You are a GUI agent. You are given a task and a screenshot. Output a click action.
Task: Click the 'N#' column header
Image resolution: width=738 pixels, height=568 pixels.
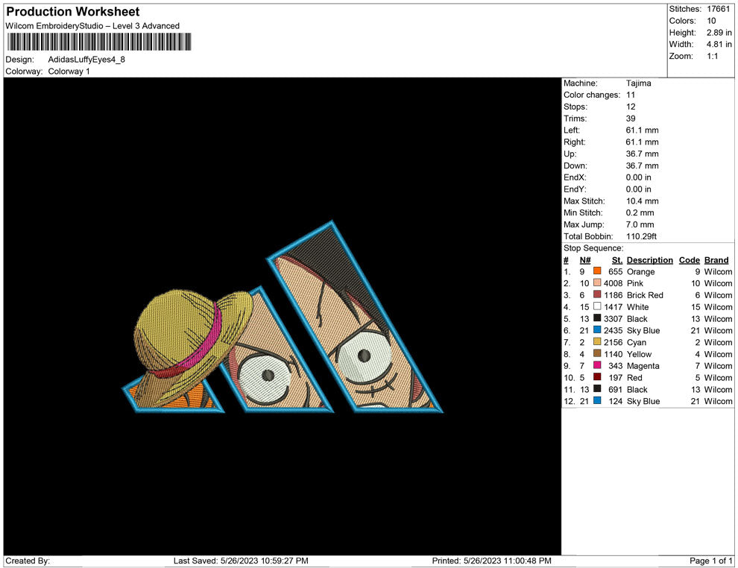point(585,260)
